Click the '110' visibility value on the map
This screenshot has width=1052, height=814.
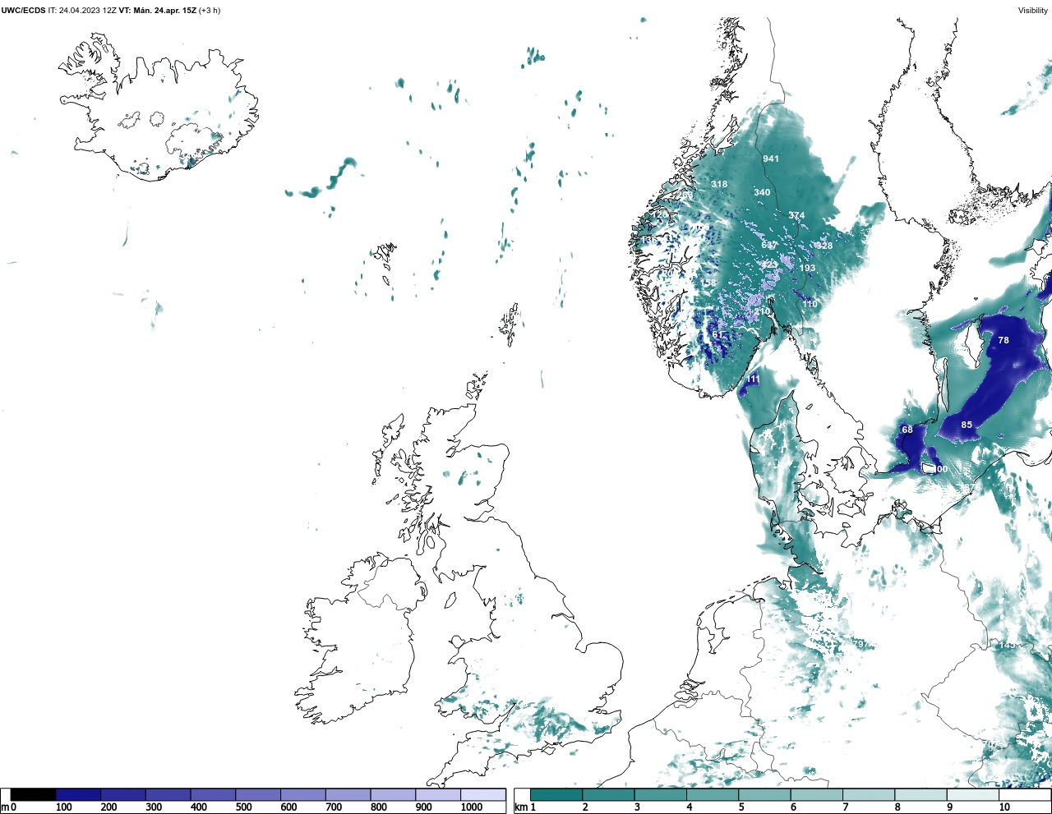(x=810, y=304)
